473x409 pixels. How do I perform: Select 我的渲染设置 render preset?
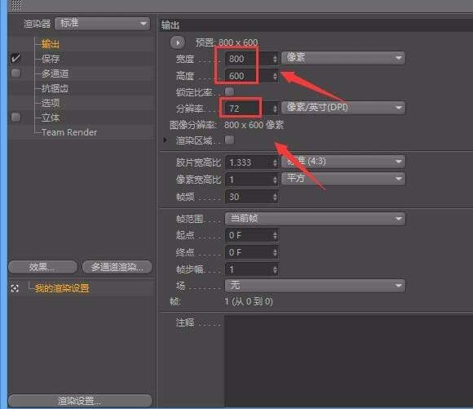(x=62, y=288)
